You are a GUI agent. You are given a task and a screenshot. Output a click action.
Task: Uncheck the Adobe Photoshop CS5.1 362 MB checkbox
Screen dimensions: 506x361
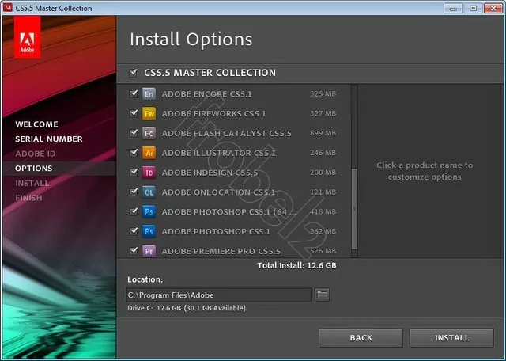point(134,231)
